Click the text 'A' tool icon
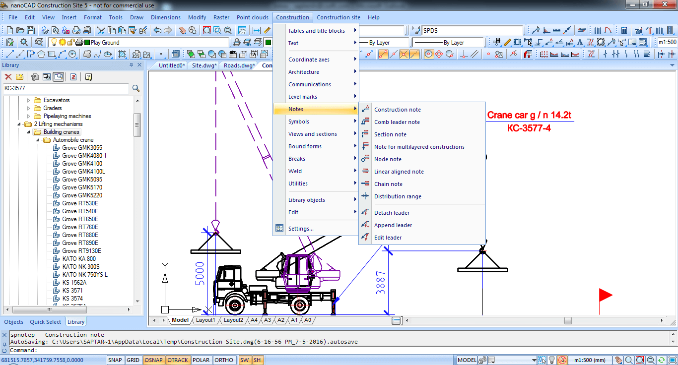Viewport: 678px width, 365px height. tap(581, 42)
